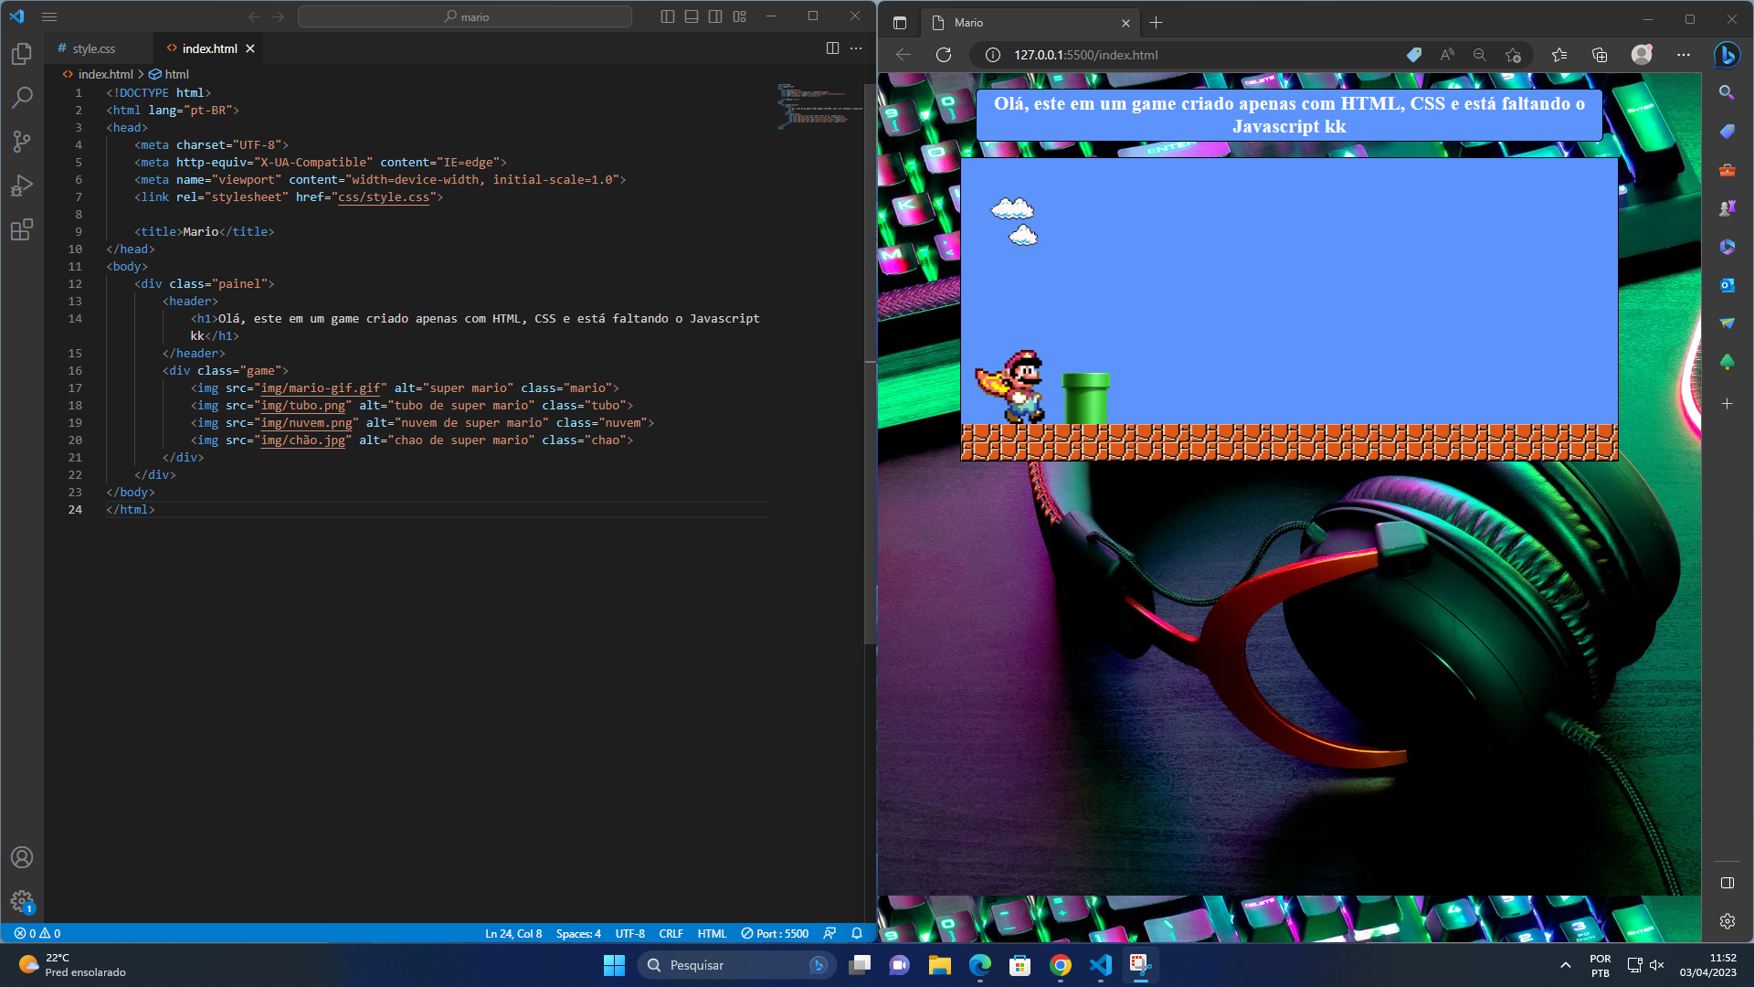Viewport: 1754px width, 987px height.
Task: Reload the page with the refresh button
Action: click(944, 55)
